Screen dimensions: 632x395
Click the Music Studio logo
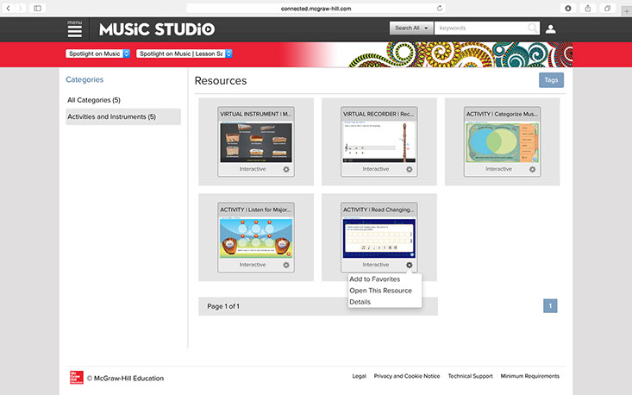click(157, 29)
